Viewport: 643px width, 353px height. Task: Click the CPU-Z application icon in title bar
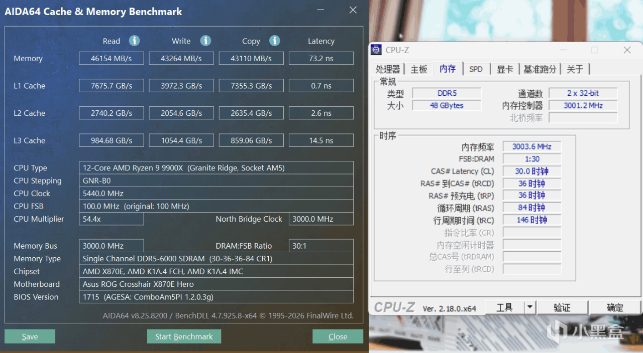point(376,50)
